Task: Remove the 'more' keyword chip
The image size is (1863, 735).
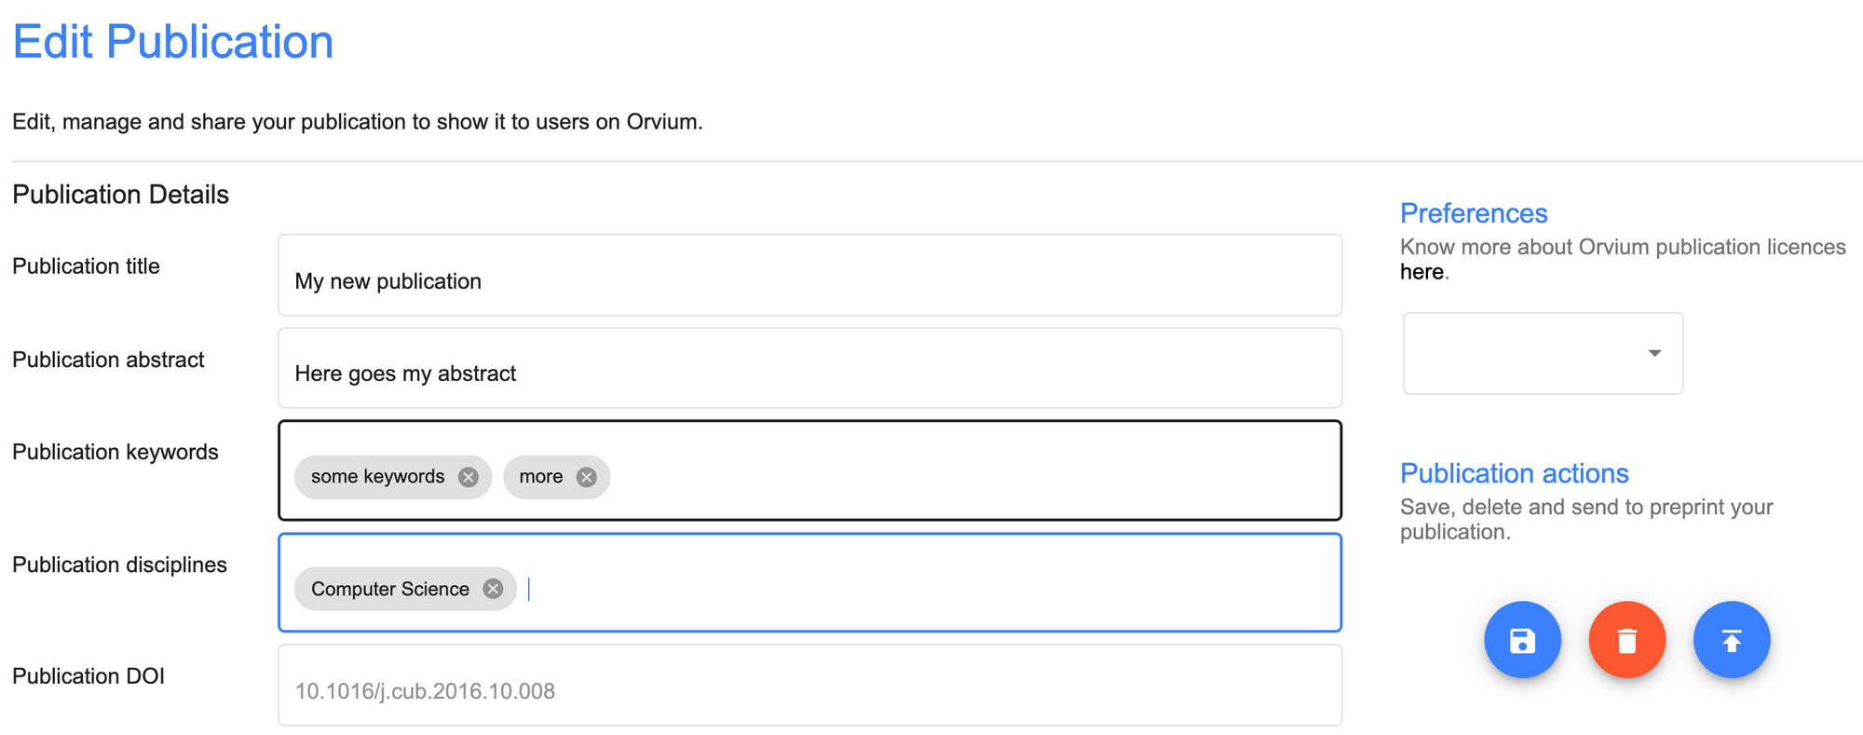Action: tap(586, 477)
